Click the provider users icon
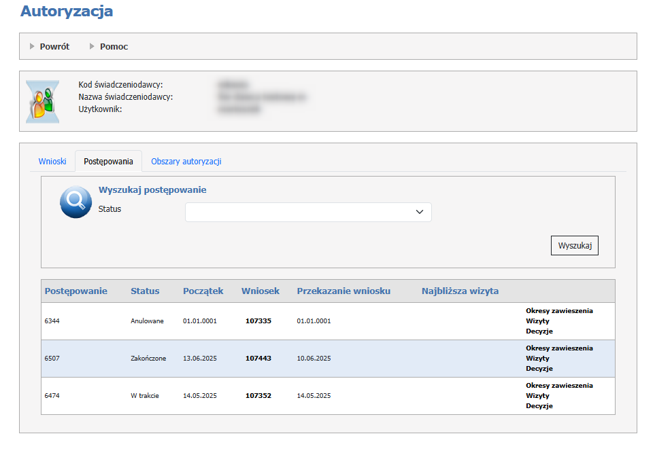Image resolution: width=655 pixels, height=455 pixels. tap(42, 101)
